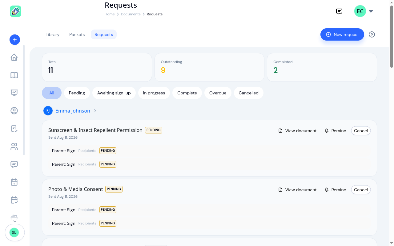Click the New request button
This screenshot has width=394, height=246.
click(x=342, y=34)
